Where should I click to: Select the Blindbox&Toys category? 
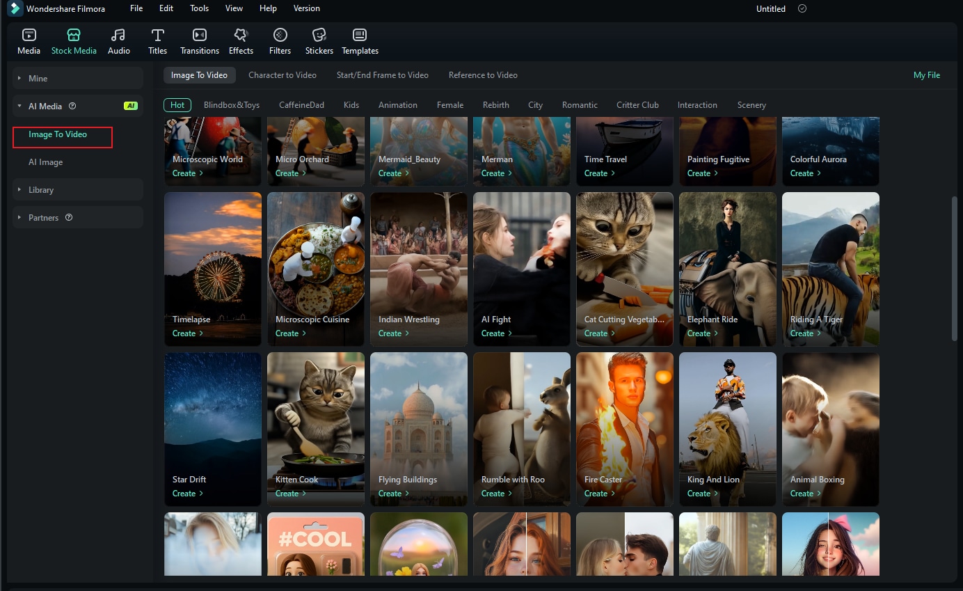coord(232,105)
